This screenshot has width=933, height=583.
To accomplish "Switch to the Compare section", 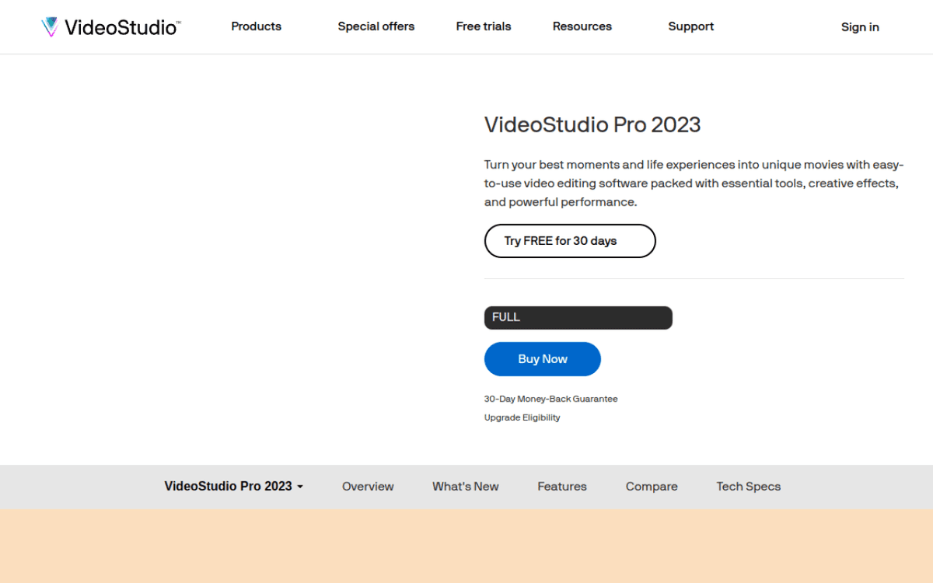I will (x=651, y=487).
